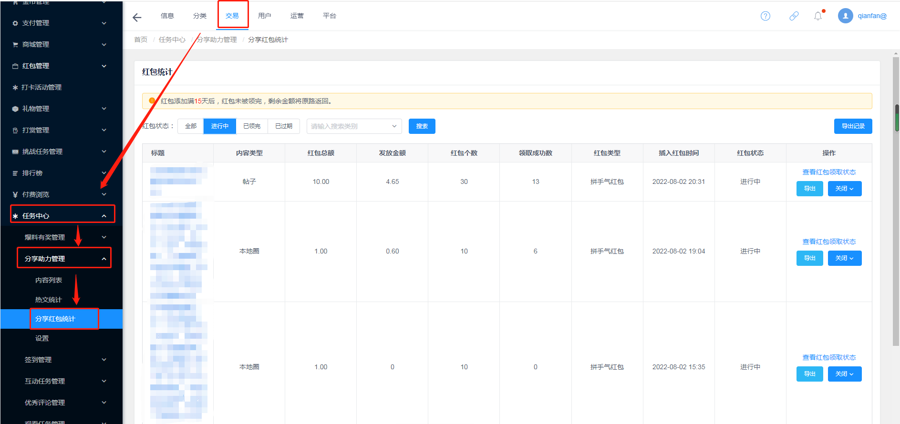Open 首页 breadcrumb link

pyautogui.click(x=141, y=40)
